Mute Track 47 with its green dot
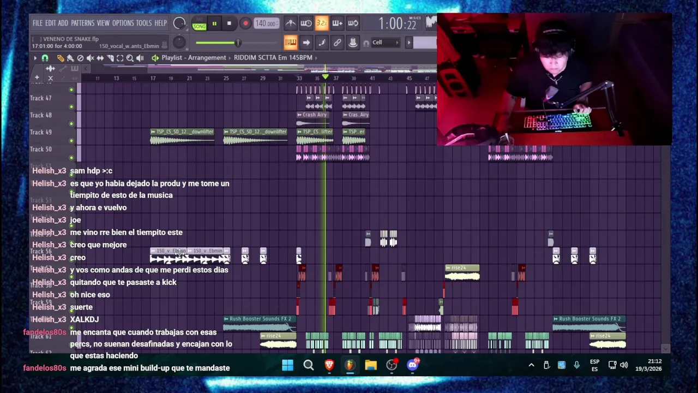This screenshot has height=393, width=698. [71, 107]
